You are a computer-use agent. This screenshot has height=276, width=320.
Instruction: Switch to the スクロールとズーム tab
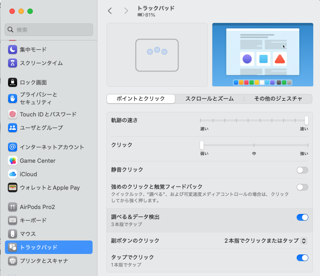[x=209, y=99]
